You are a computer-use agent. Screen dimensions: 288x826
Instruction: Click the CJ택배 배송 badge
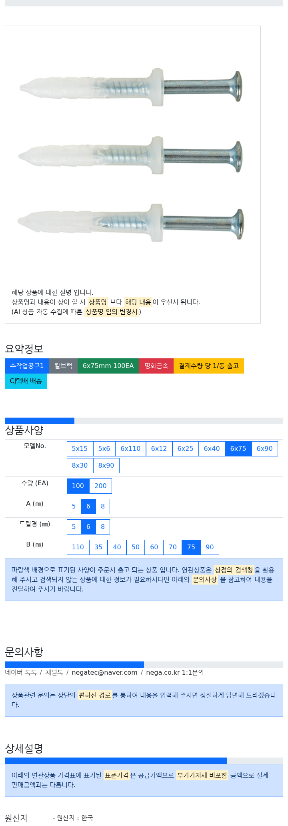(x=26, y=381)
